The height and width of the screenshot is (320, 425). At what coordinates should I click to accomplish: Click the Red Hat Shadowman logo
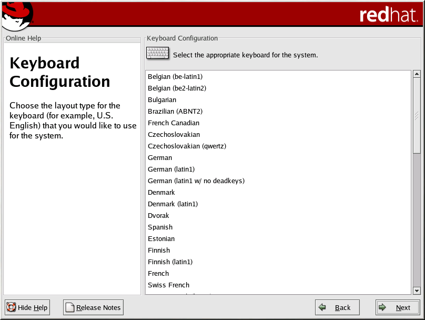point(17,16)
